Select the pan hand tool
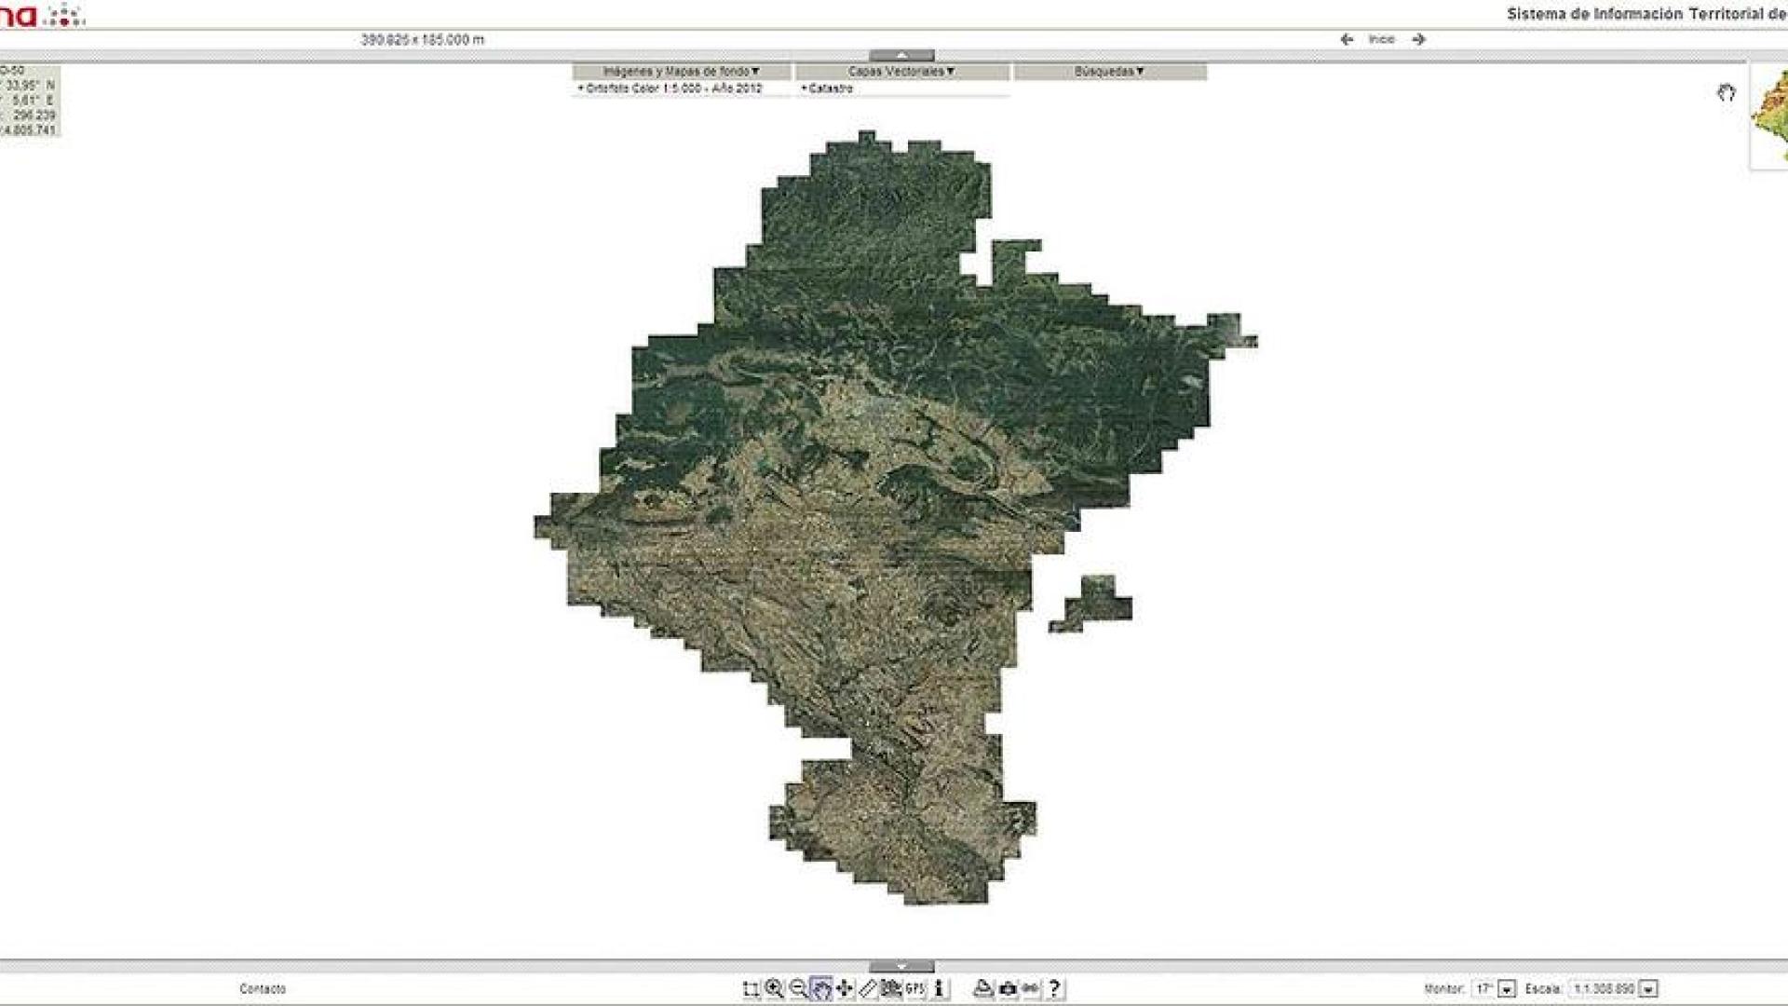 point(821,989)
